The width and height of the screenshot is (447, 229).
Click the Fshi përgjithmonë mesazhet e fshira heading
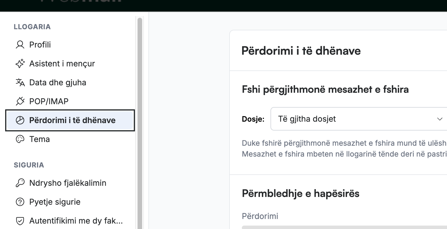click(325, 89)
